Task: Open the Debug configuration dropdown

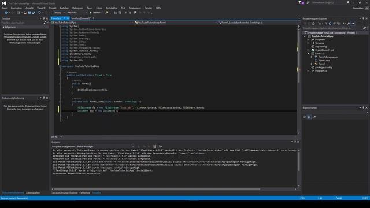Action: click(59, 13)
